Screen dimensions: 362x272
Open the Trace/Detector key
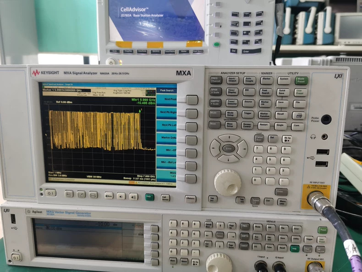click(232, 103)
